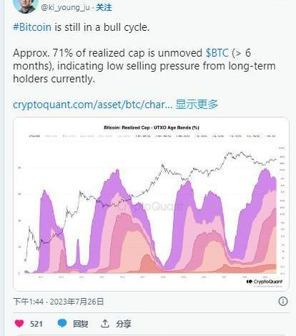This screenshot has height=336, width=296.
Task: Click the CryptoQuant logo in the chart corner
Action: [x=265, y=282]
